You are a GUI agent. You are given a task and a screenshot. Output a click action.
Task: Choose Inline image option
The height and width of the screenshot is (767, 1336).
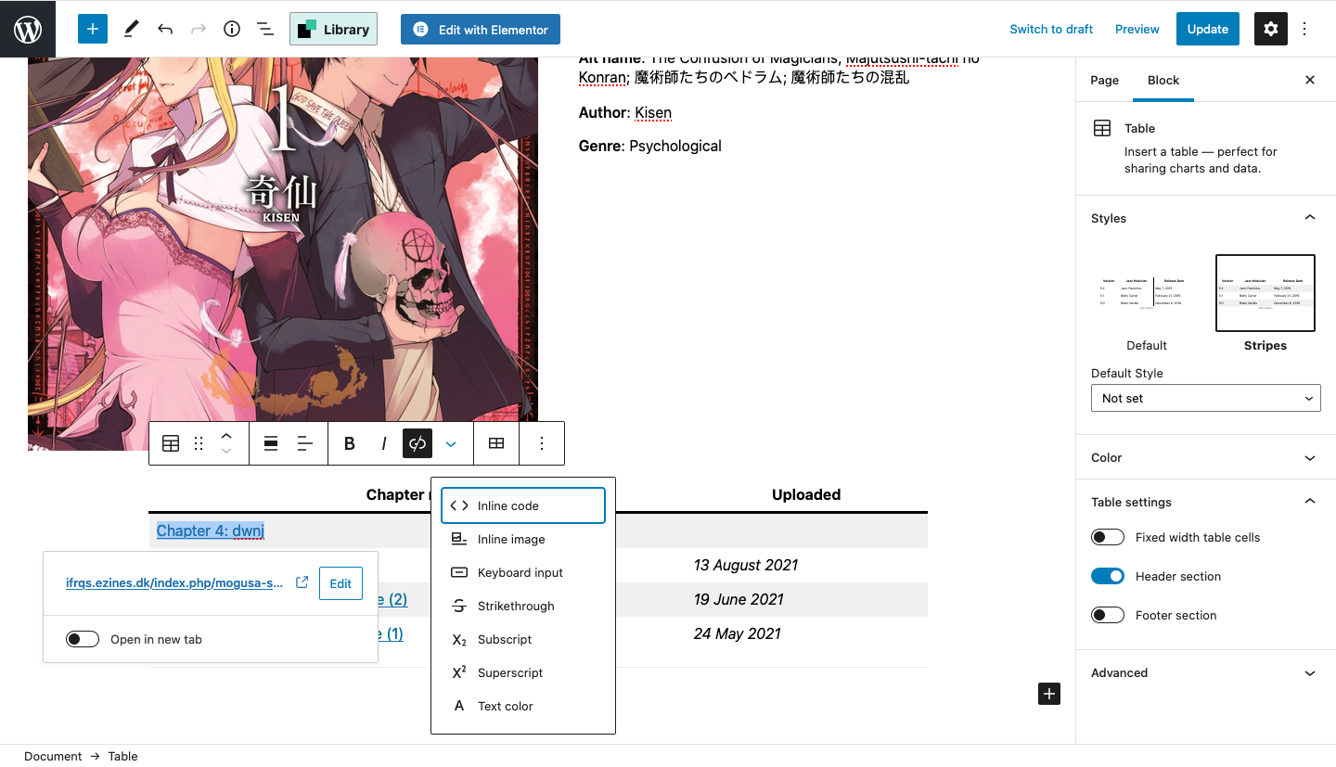point(523,539)
